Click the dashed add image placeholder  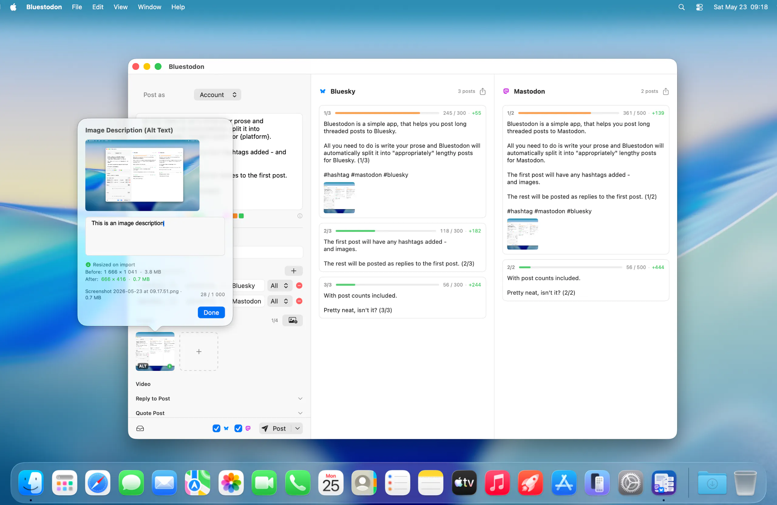pyautogui.click(x=199, y=351)
